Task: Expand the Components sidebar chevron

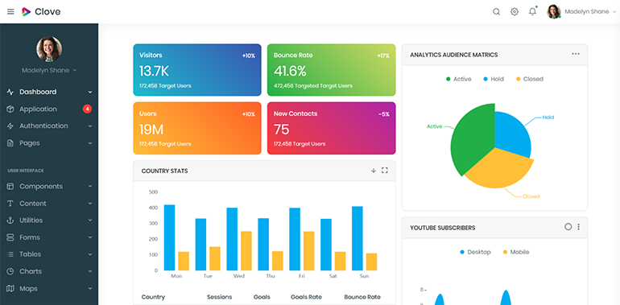Action: point(90,187)
